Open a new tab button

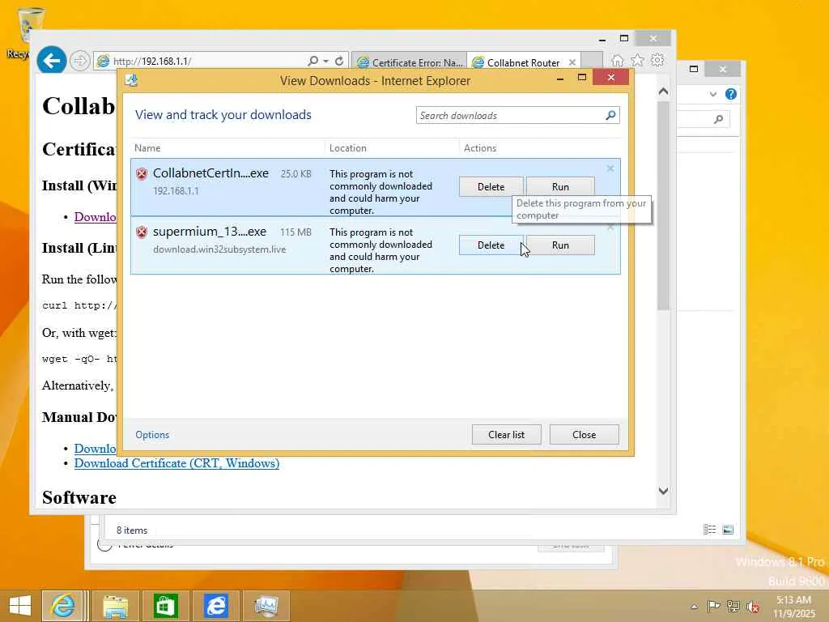[x=592, y=61]
